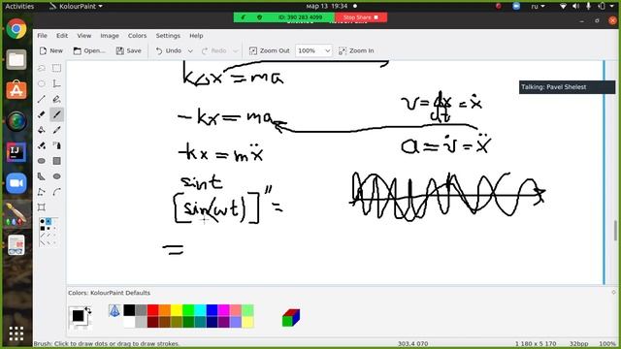Select the Eraser tool

(x=42, y=114)
